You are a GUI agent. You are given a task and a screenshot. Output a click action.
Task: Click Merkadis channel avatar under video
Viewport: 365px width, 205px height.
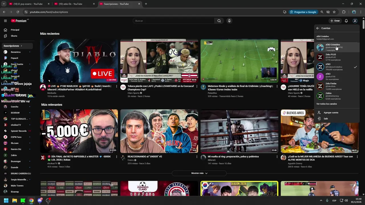pos(43,87)
